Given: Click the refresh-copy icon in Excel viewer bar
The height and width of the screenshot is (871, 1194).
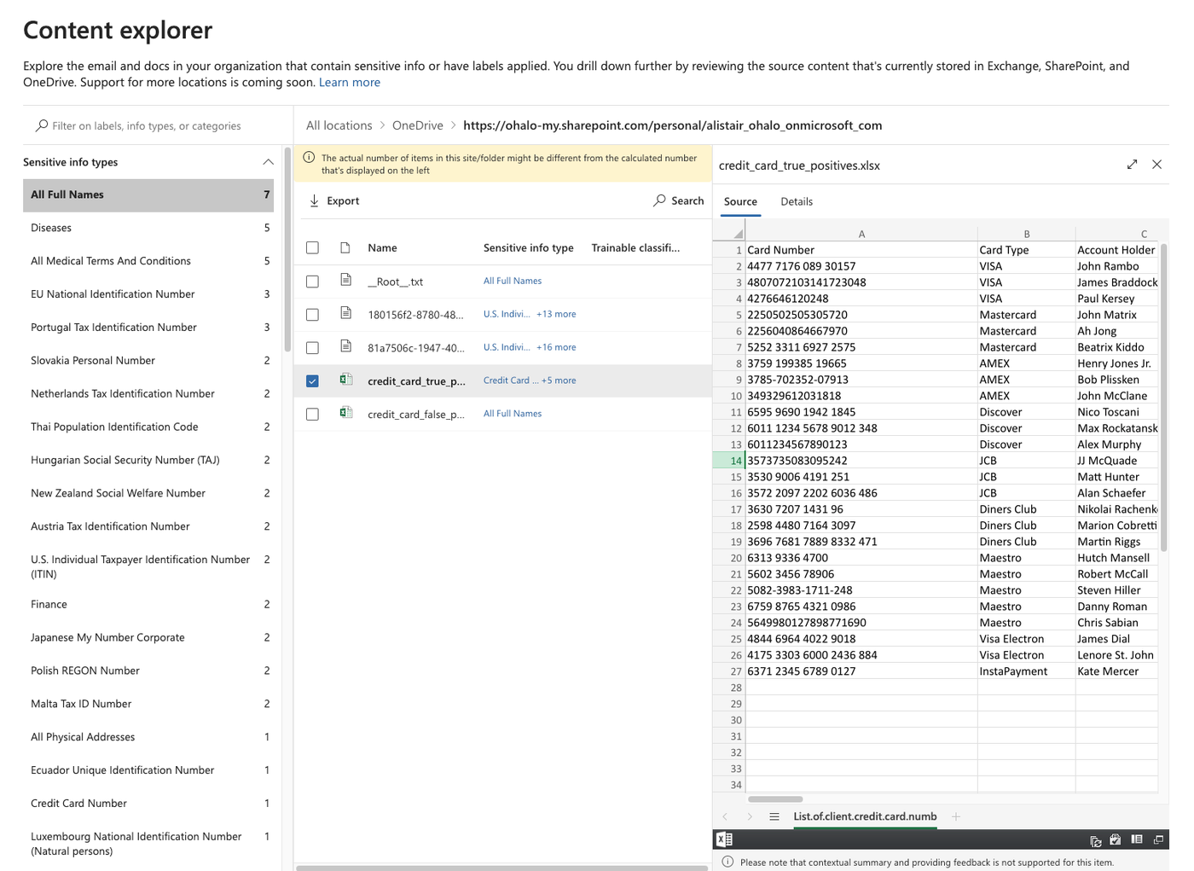Looking at the screenshot, I should pyautogui.click(x=1096, y=840).
